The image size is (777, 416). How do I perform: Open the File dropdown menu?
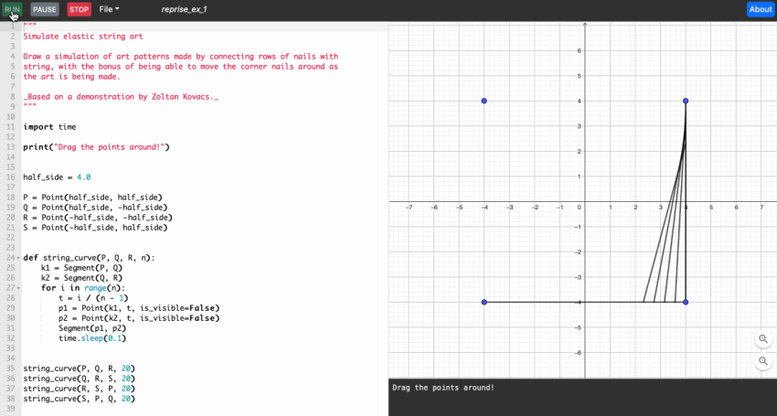(x=109, y=9)
